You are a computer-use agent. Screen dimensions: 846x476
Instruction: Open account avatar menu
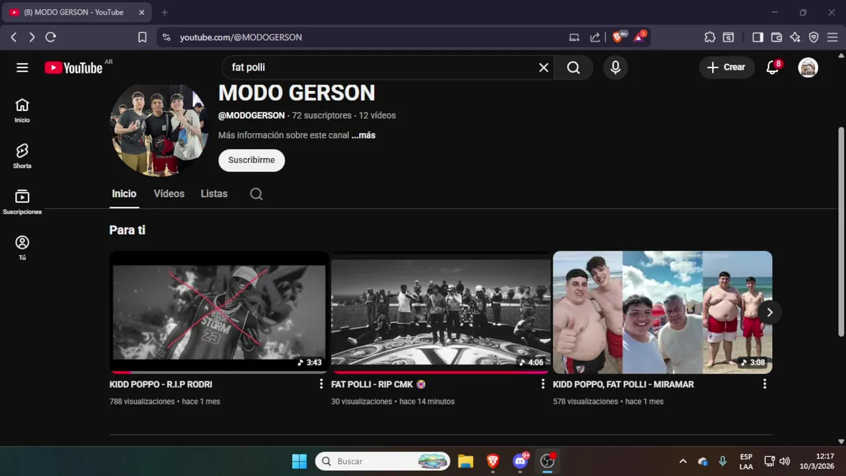pos(808,67)
